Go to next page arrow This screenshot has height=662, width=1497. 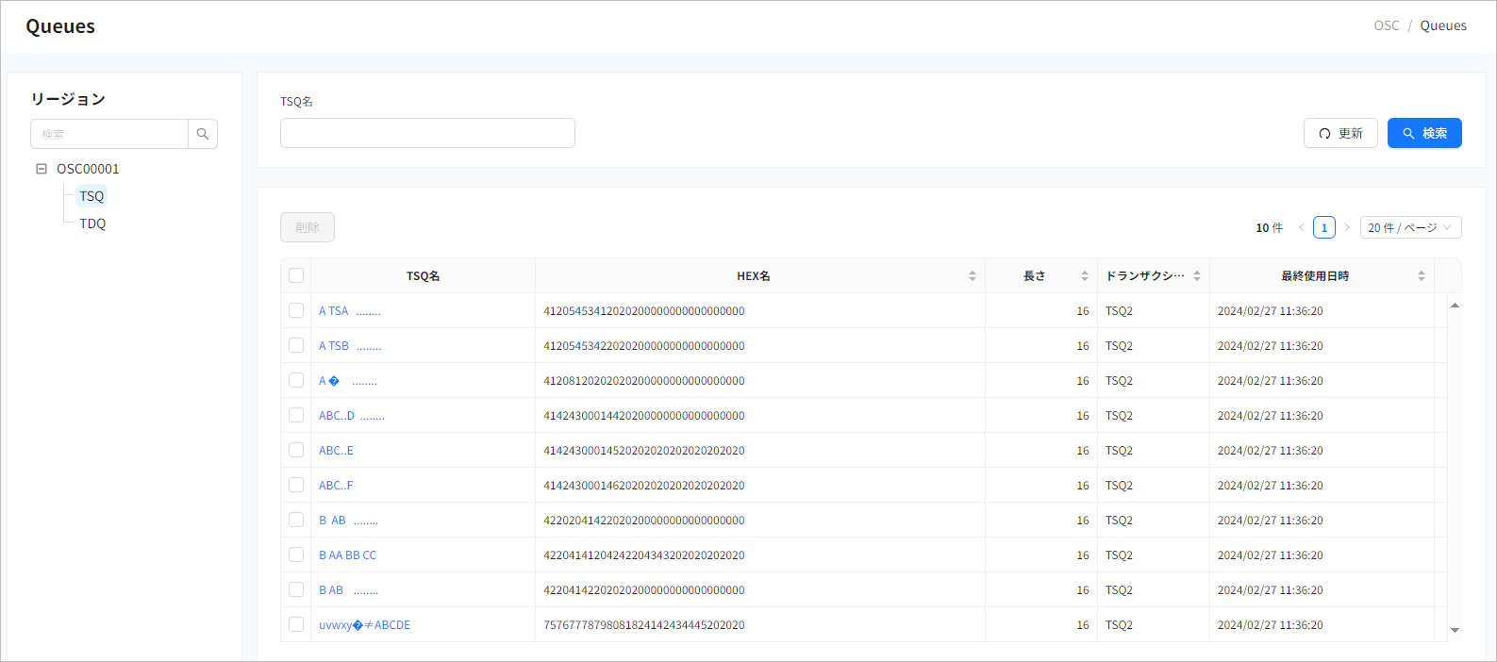pos(1347,227)
